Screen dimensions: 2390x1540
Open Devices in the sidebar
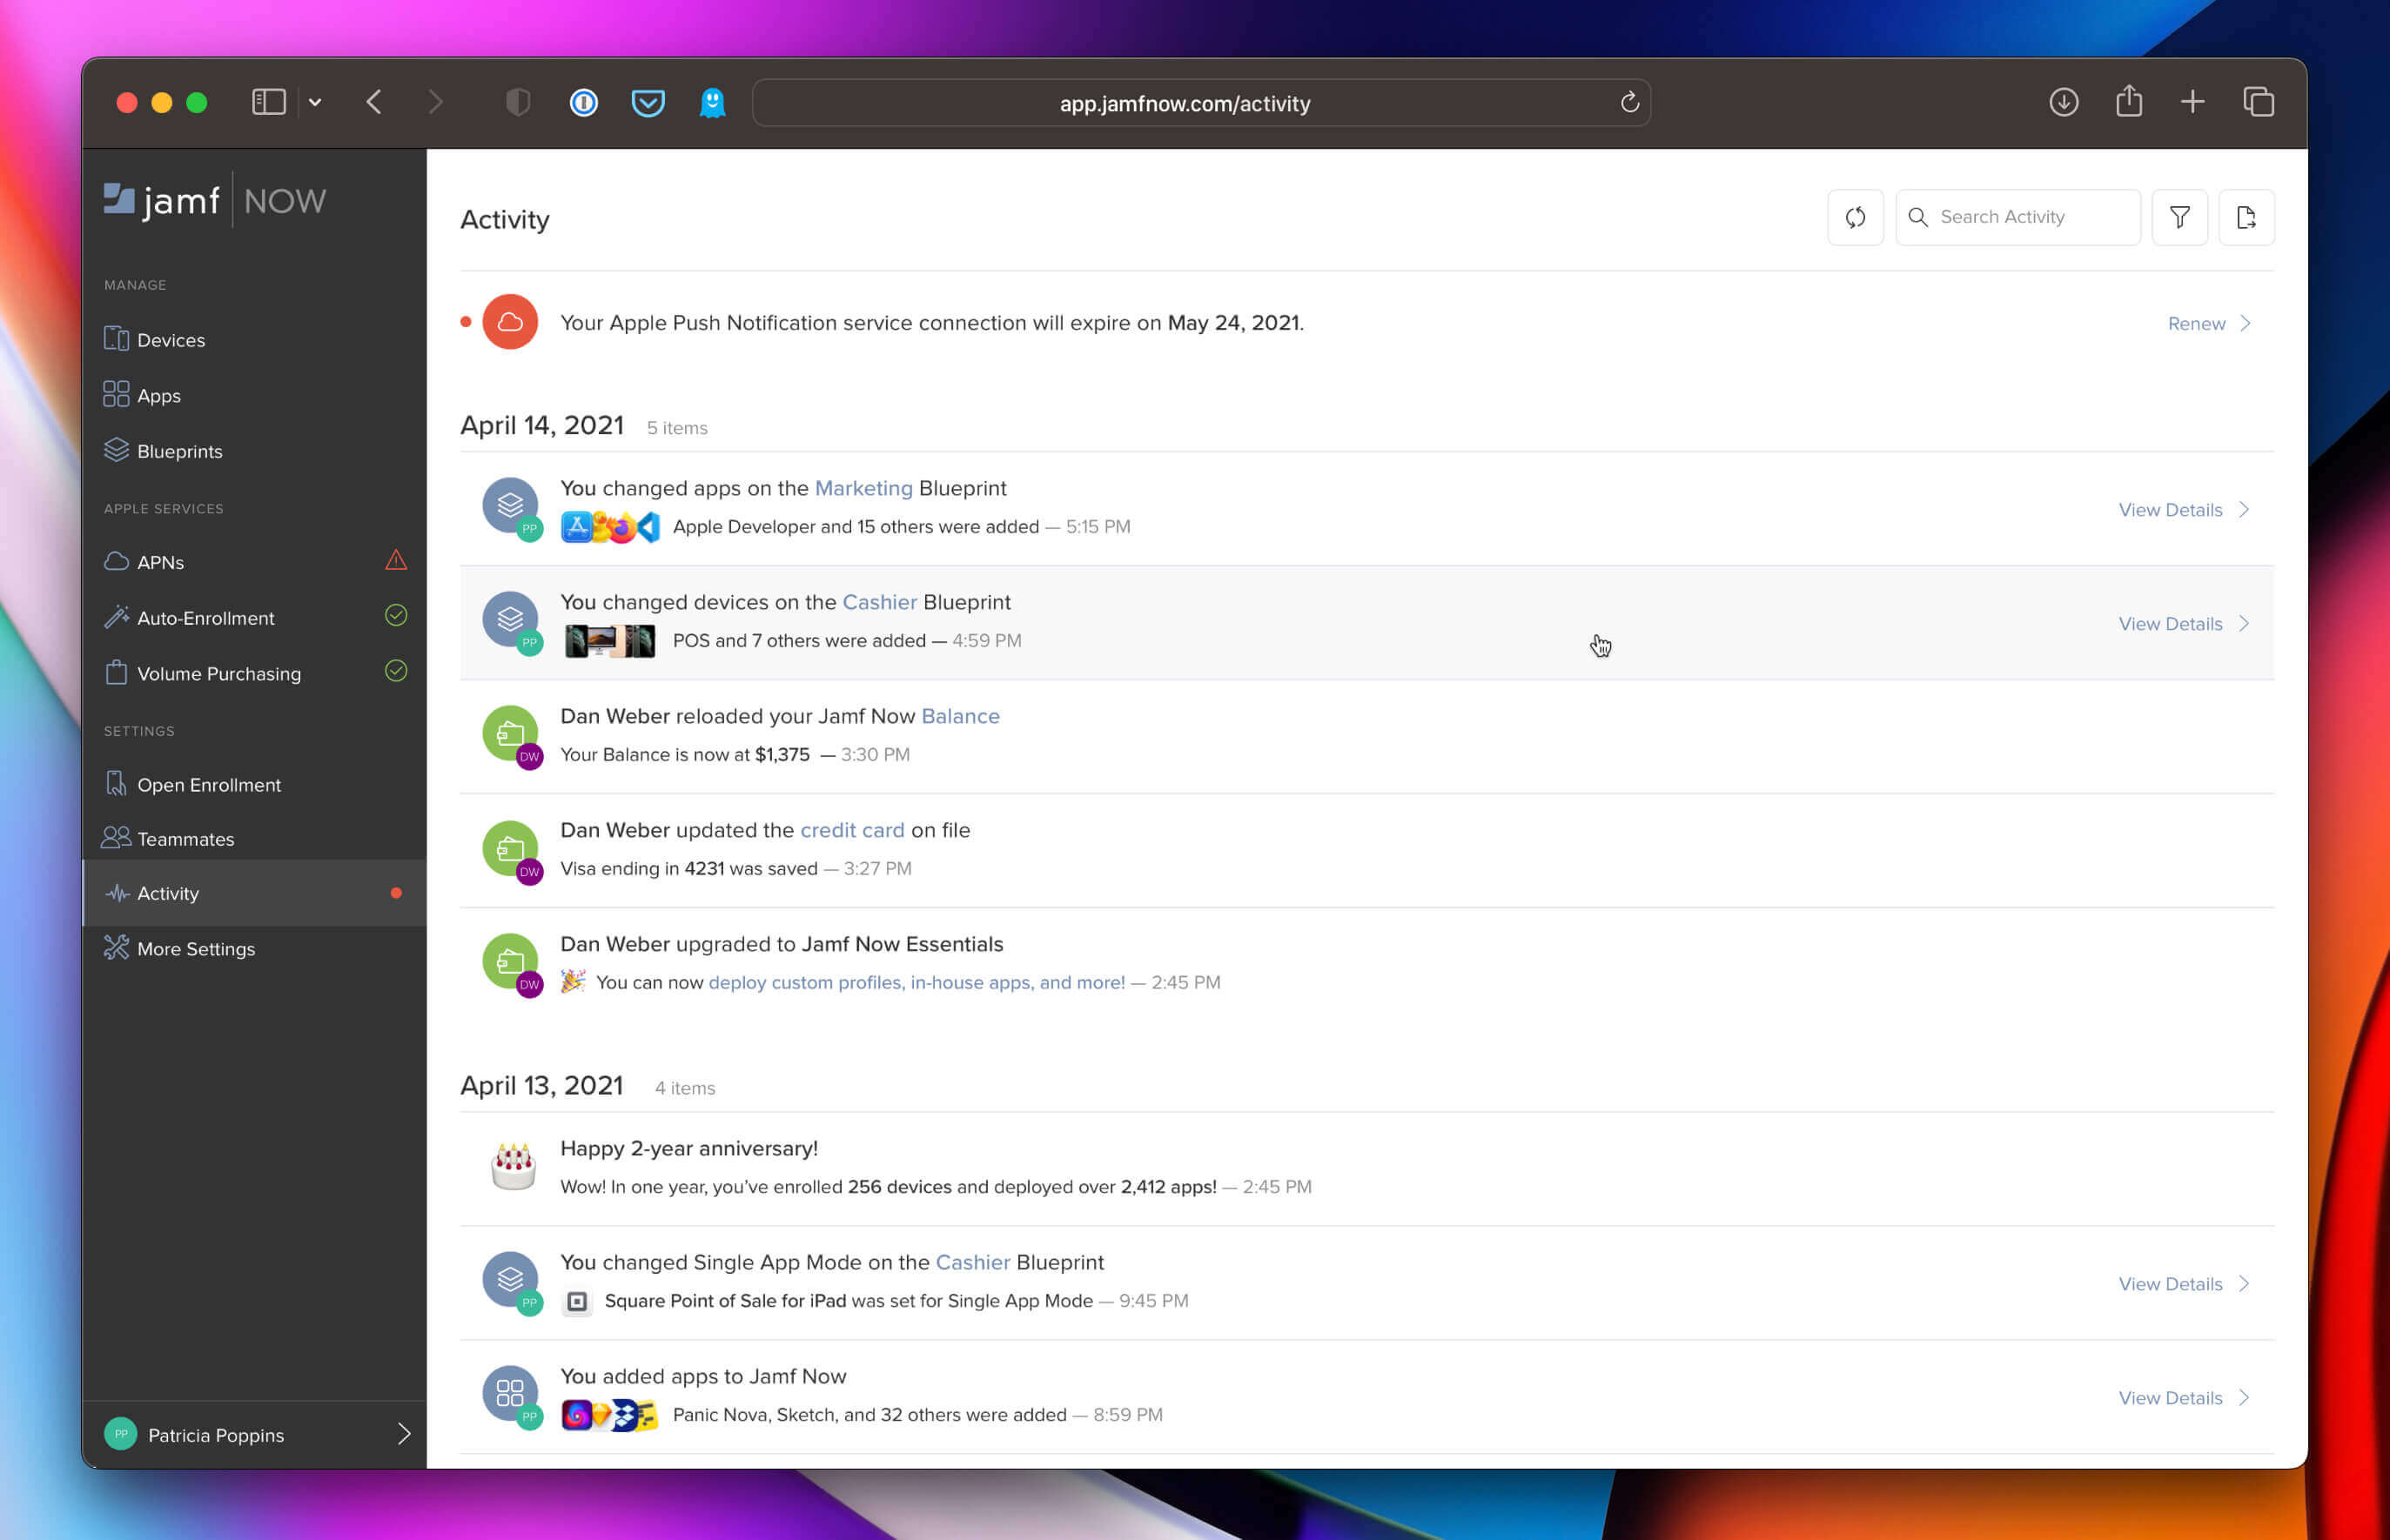point(254,340)
